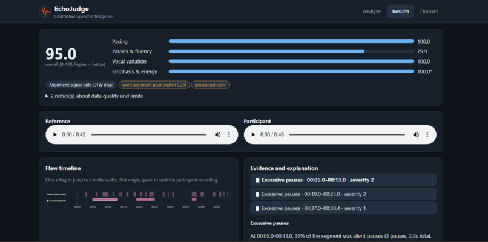Click the EchoJudge title text
Image resolution: width=488 pixels, height=242 pixels.
(x=71, y=9)
